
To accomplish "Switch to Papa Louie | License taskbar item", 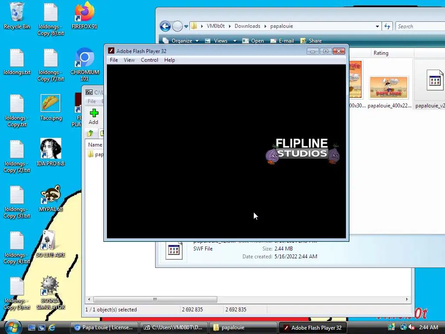I will point(104,327).
